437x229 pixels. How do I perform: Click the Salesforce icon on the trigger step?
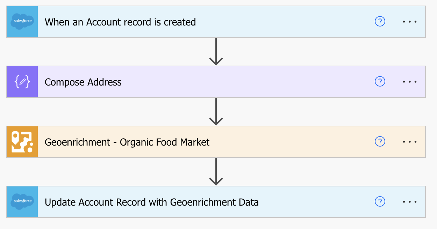(22, 21)
